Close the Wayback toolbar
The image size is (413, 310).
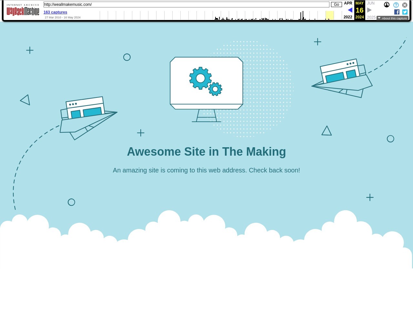click(405, 5)
